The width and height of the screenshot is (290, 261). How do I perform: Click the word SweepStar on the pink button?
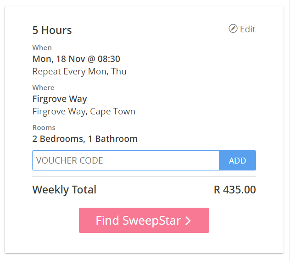pyautogui.click(x=152, y=221)
